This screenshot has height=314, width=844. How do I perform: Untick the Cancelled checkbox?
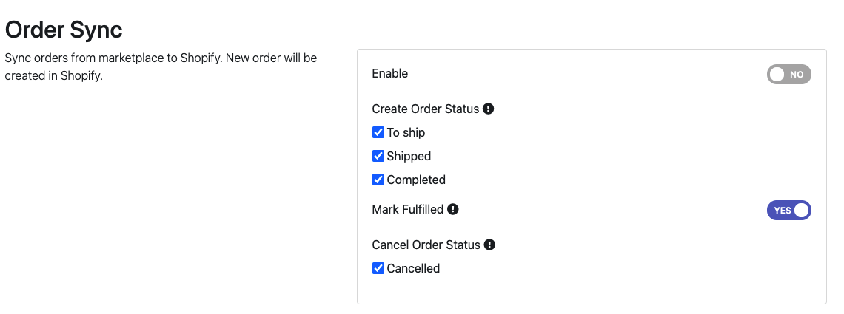pyautogui.click(x=378, y=268)
